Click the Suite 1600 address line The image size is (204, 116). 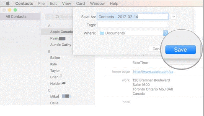click(141, 85)
